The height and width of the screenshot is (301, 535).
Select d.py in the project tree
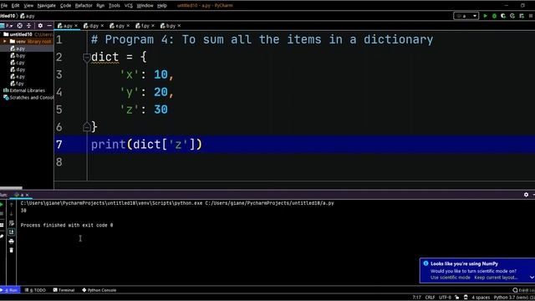18,69
